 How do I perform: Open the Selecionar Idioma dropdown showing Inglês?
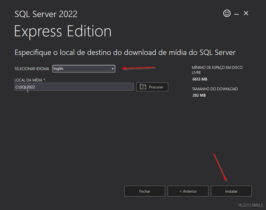tap(84, 69)
